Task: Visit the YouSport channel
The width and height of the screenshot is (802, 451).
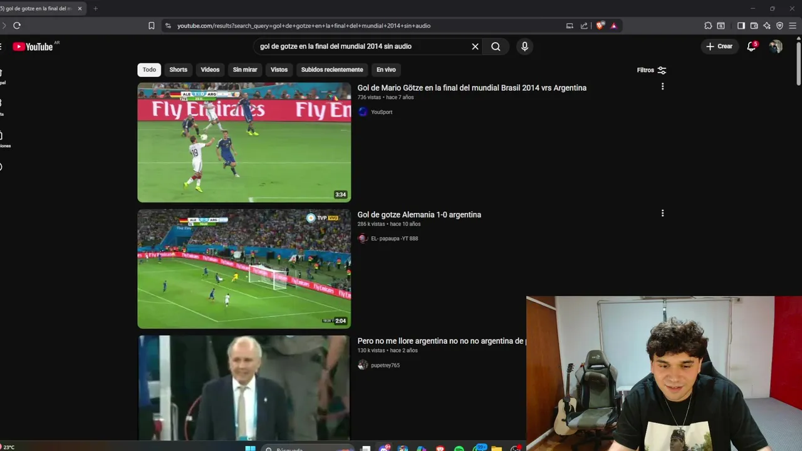Action: click(382, 112)
